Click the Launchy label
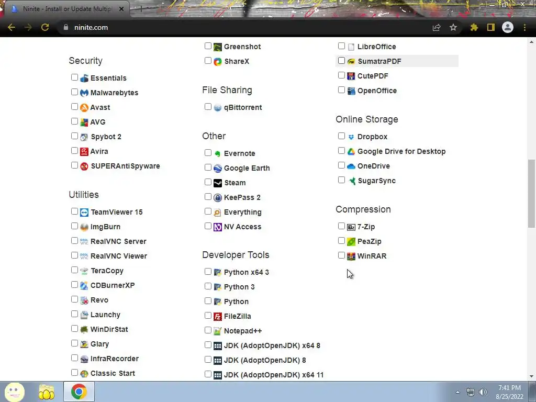536x402 pixels. [105, 315]
